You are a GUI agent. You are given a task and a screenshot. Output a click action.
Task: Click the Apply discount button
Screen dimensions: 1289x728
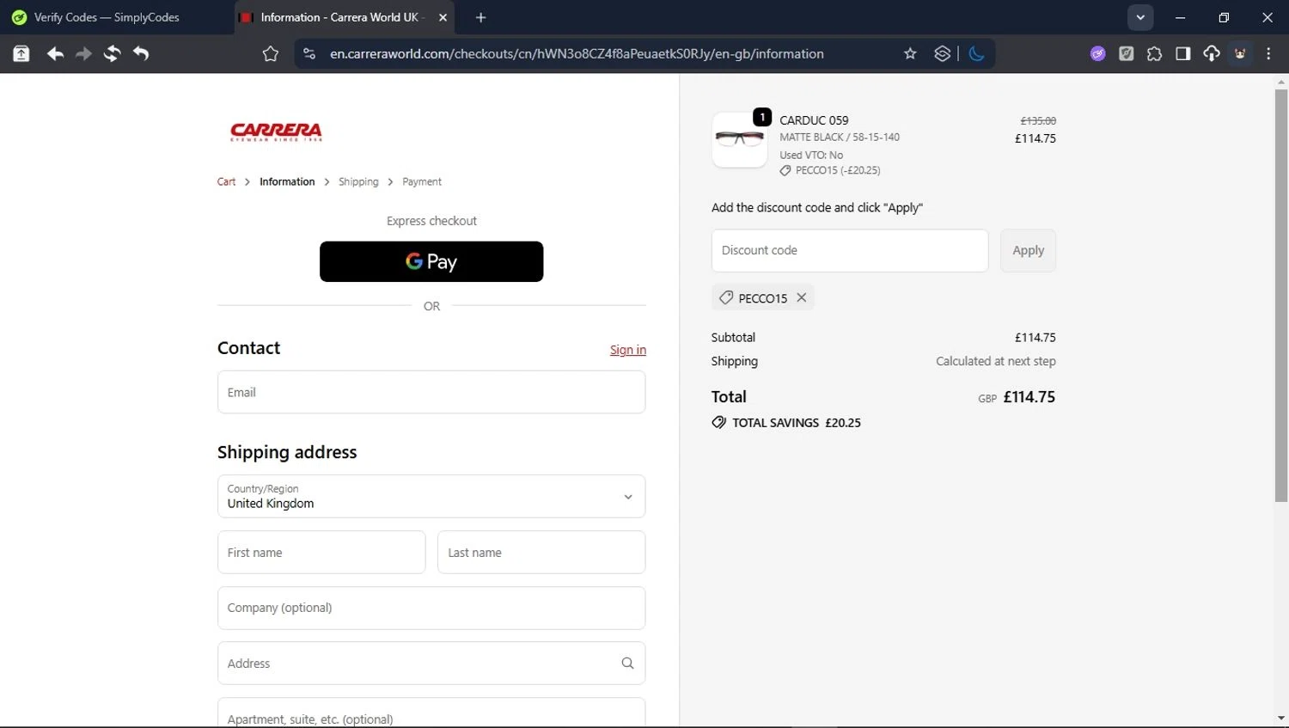pyautogui.click(x=1028, y=250)
